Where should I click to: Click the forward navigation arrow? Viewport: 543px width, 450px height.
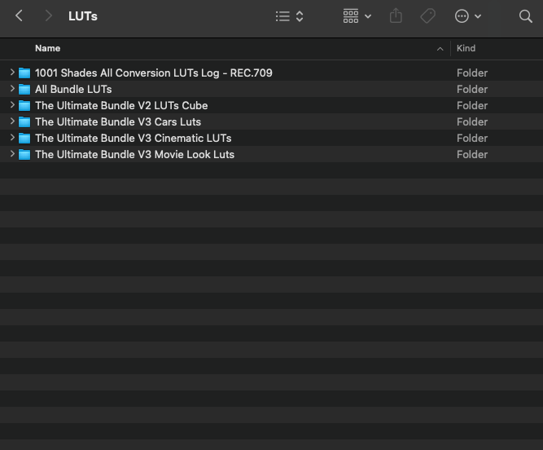click(49, 16)
